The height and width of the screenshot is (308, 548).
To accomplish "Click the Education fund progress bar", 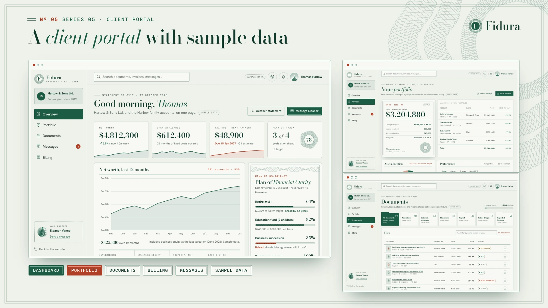I will 285,225.
